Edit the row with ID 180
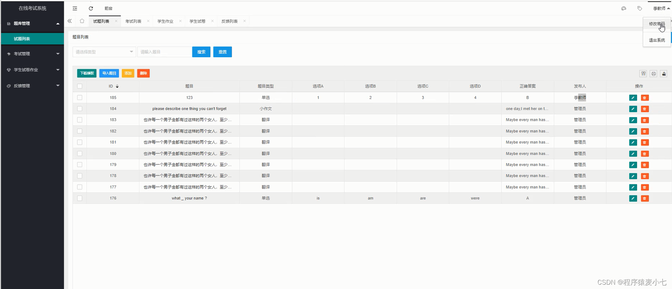 [633, 154]
